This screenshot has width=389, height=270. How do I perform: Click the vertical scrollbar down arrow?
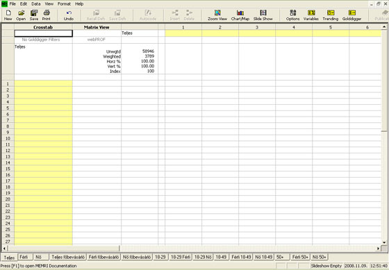pyautogui.click(x=384, y=242)
